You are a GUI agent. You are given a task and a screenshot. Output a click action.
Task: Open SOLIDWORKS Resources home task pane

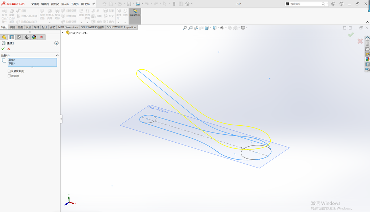coord(367,38)
